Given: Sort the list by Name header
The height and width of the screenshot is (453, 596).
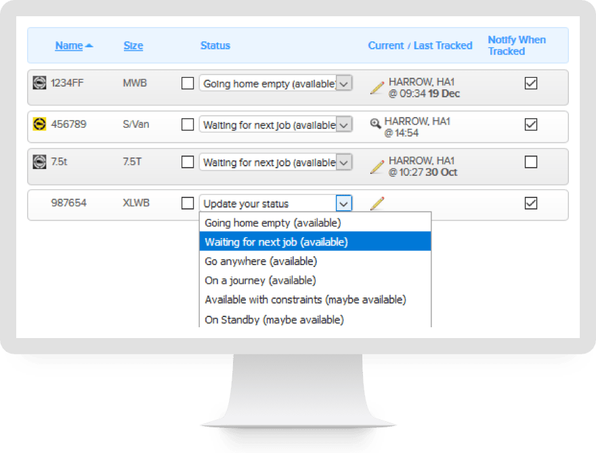Looking at the screenshot, I should point(69,45).
